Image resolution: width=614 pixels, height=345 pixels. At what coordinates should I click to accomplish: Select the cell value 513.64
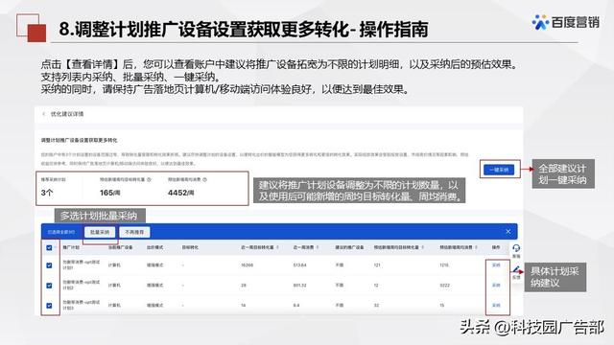(300, 265)
